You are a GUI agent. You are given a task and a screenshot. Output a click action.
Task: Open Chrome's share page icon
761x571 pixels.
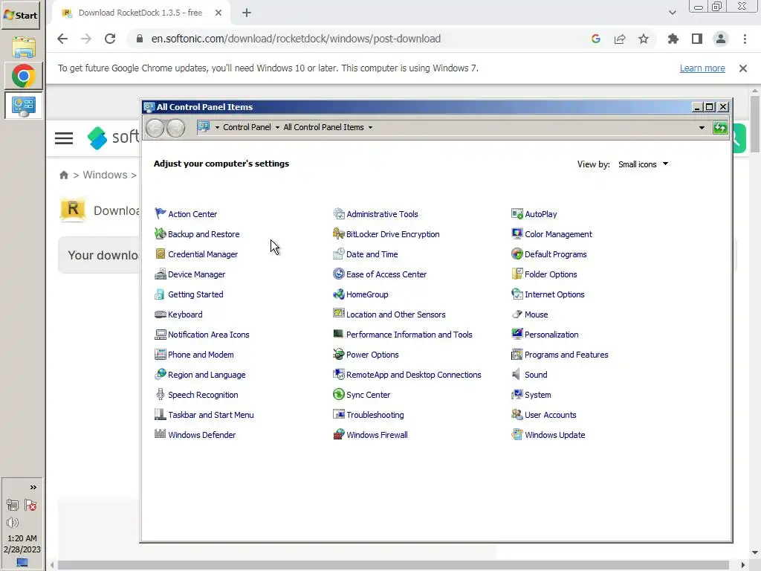[620, 39]
